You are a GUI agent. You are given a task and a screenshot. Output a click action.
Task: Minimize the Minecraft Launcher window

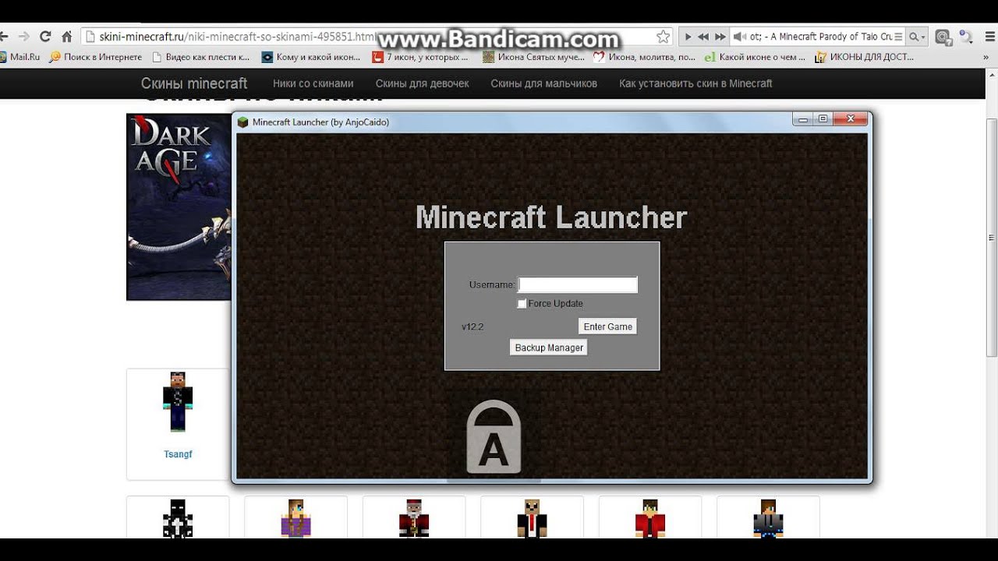click(x=803, y=119)
